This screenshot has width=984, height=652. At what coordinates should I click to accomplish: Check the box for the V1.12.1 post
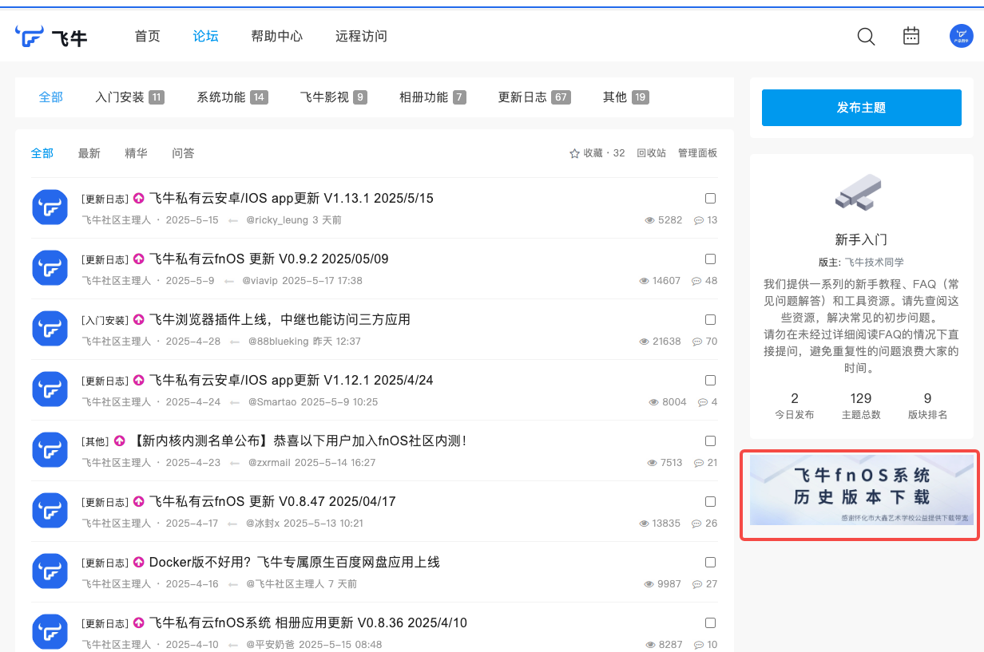(710, 381)
